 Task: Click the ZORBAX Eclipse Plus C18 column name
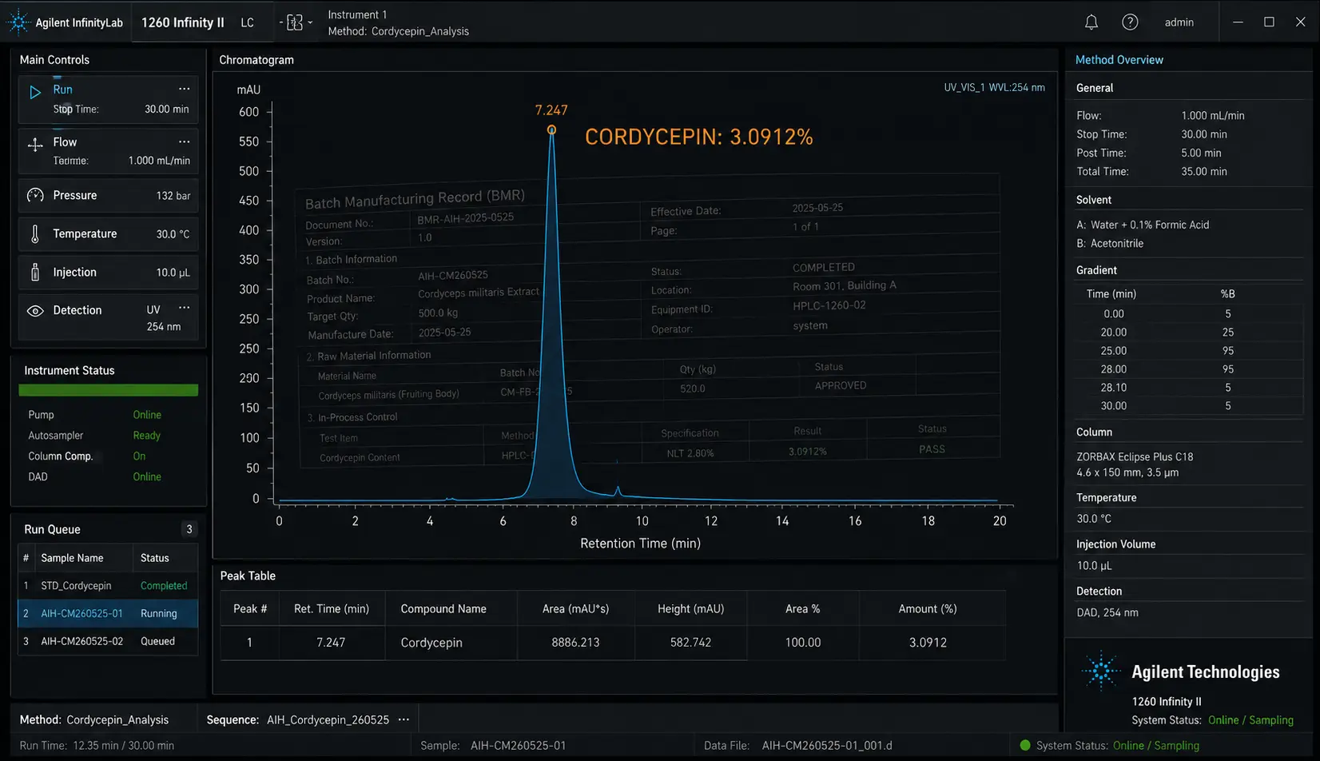(x=1135, y=457)
